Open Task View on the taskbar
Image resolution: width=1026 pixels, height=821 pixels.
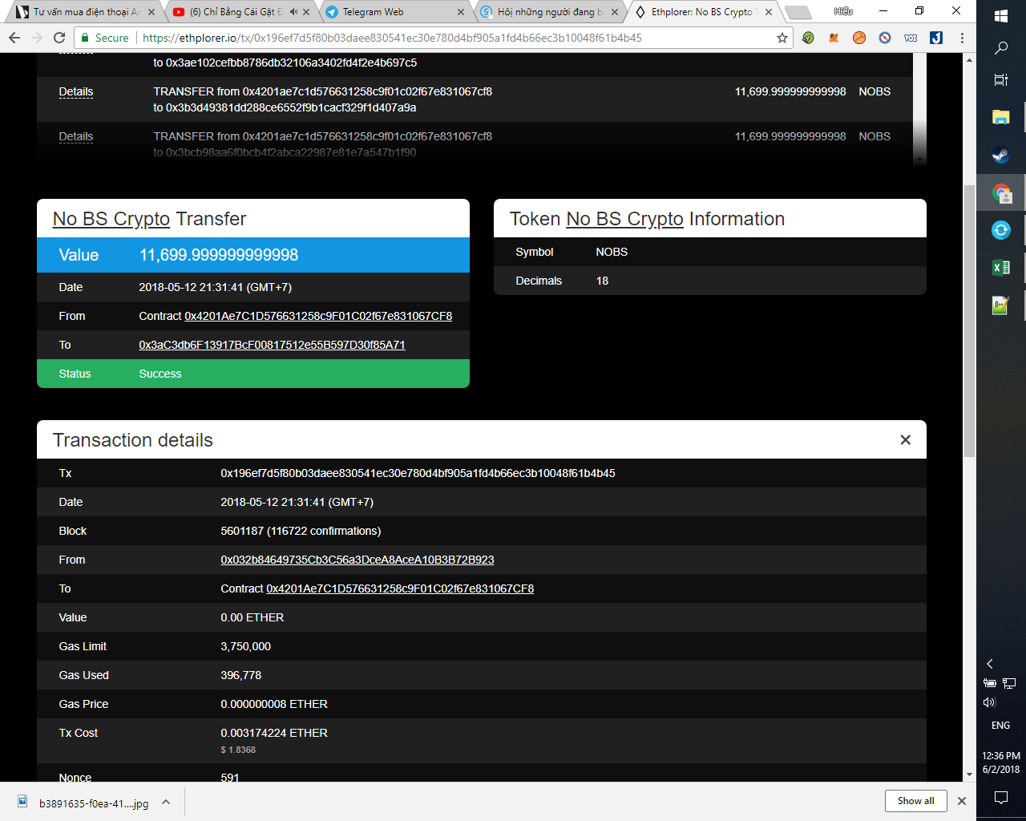point(1001,80)
